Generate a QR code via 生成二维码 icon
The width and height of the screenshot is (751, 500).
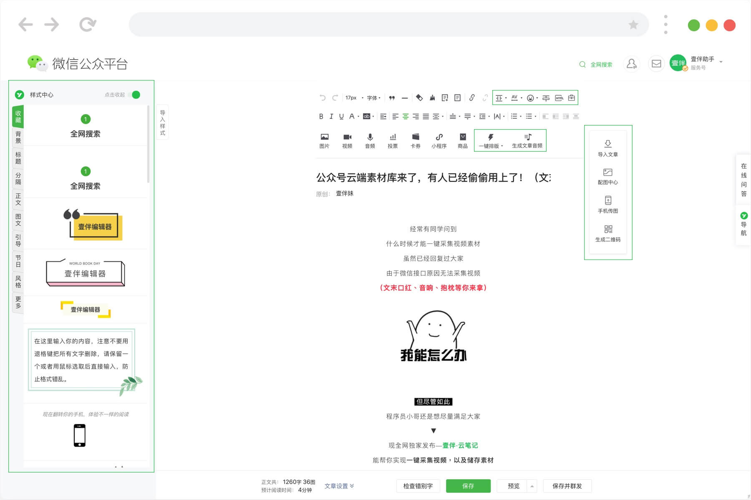point(607,232)
